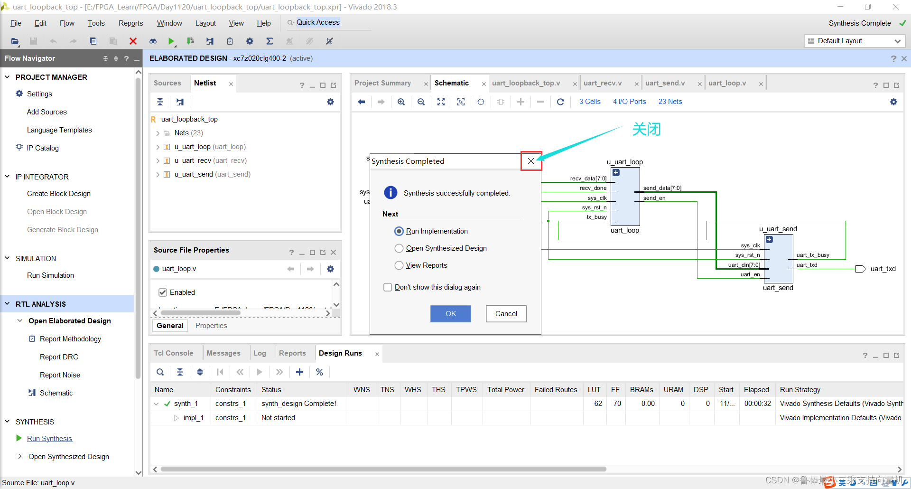Toggle the Enabled checkbox for uart_loop.v
Viewport: 911px width, 489px height.
click(163, 292)
